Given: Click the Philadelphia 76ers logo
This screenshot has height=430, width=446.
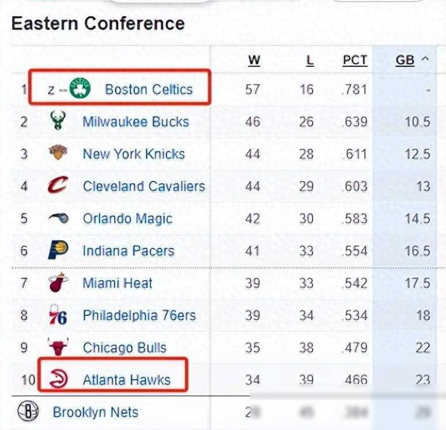Looking at the screenshot, I should tap(58, 316).
